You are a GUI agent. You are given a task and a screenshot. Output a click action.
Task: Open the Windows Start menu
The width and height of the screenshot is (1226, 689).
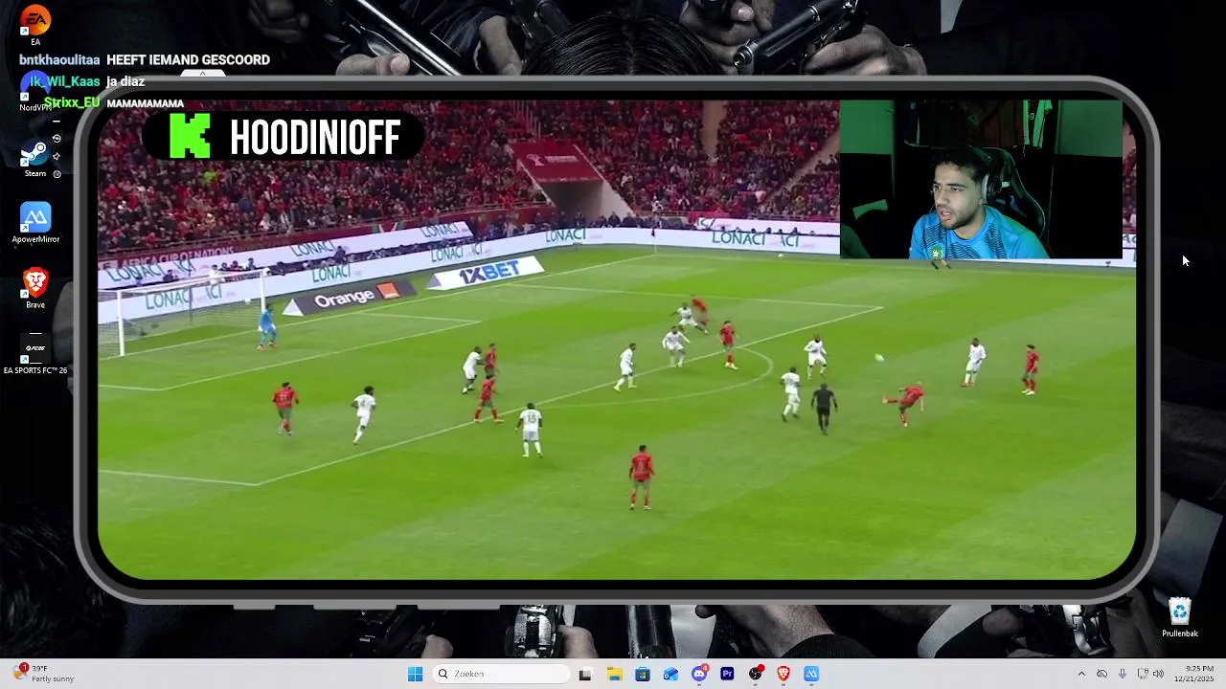pyautogui.click(x=415, y=674)
